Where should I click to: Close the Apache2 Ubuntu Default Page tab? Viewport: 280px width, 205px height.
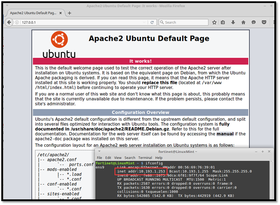coord(60,13)
